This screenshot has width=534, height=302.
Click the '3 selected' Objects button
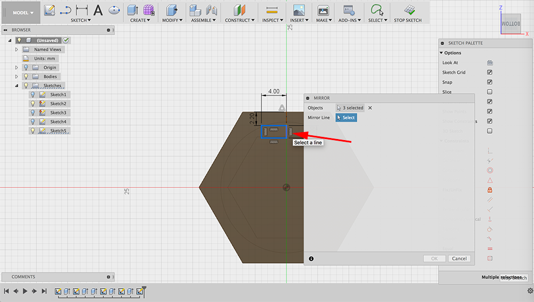[350, 108]
